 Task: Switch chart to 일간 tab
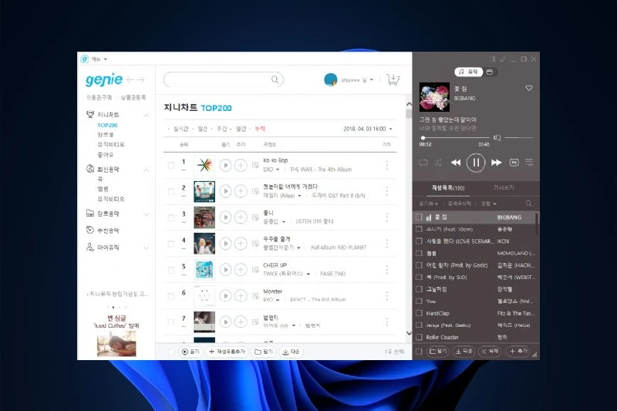pos(202,129)
